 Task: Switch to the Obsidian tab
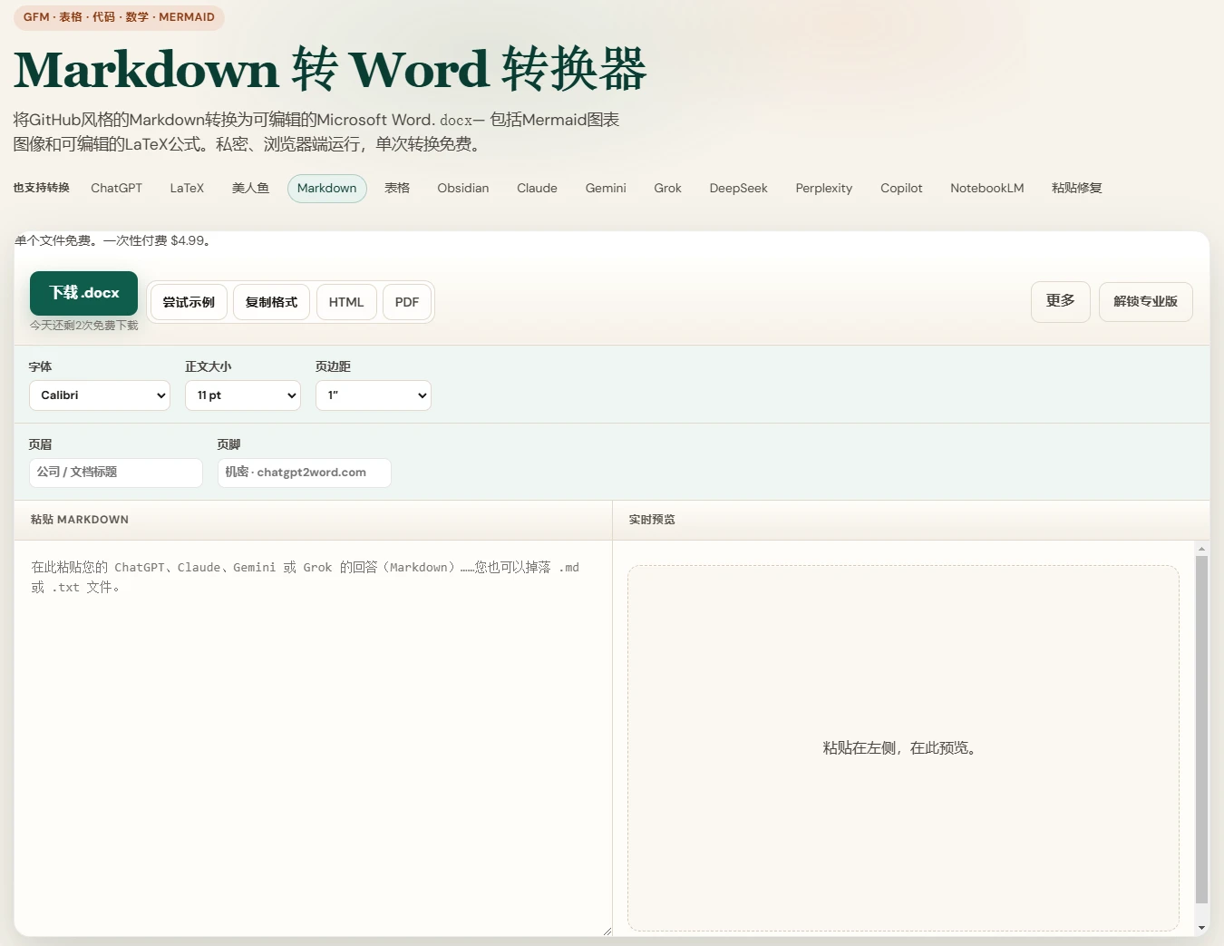[x=463, y=189]
